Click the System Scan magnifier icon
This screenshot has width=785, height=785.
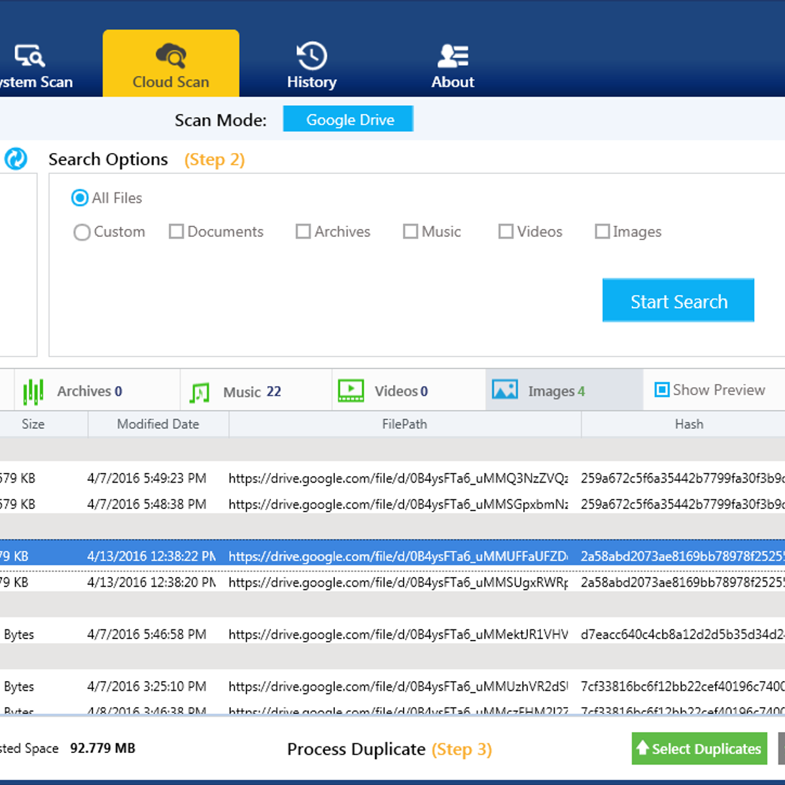tap(30, 56)
